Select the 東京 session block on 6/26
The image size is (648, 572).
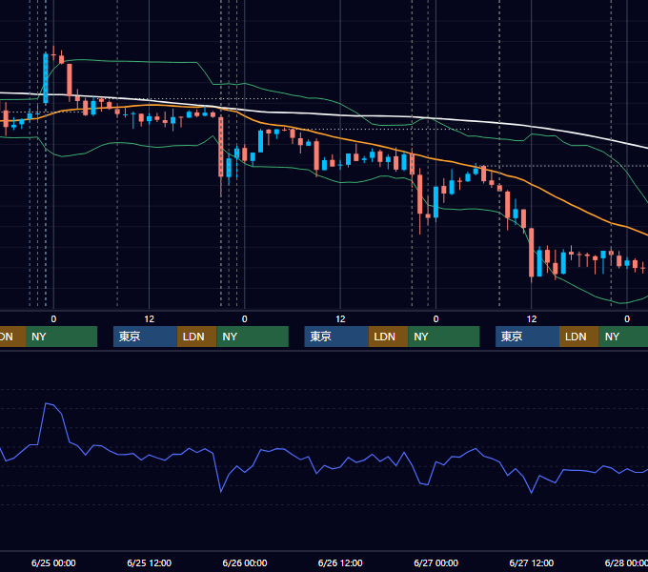coord(336,337)
